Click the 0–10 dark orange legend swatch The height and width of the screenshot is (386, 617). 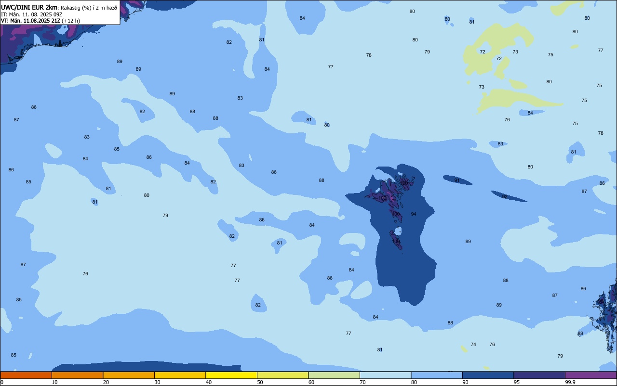pos(26,375)
